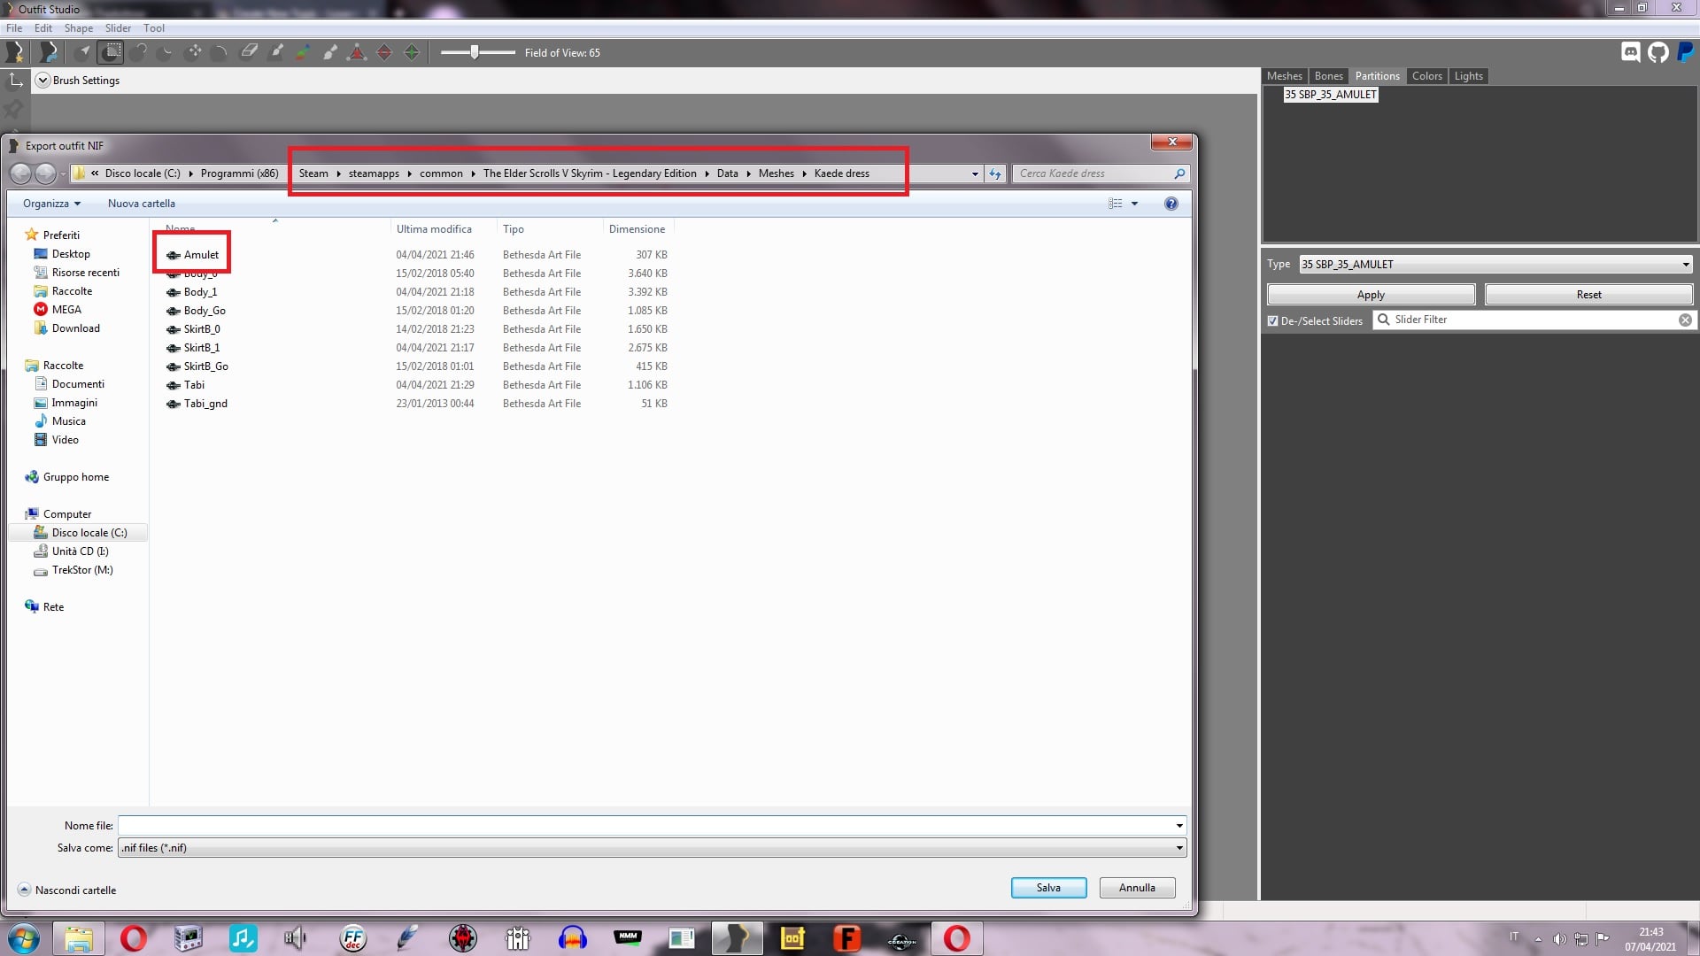The image size is (1700, 956).
Task: Collapse folders with Nascondi cartelle
Action: click(x=67, y=890)
